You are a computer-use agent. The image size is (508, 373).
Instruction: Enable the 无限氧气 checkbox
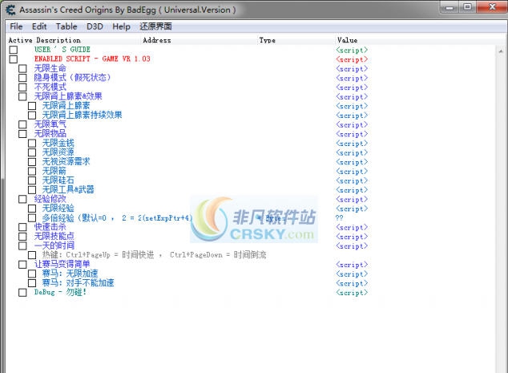click(22, 124)
